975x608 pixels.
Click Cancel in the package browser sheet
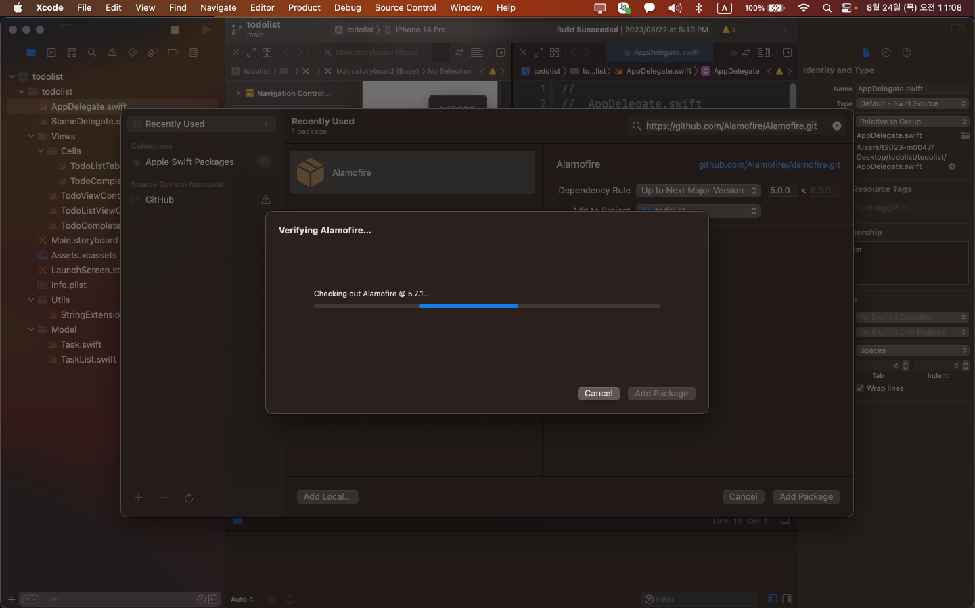pyautogui.click(x=743, y=497)
